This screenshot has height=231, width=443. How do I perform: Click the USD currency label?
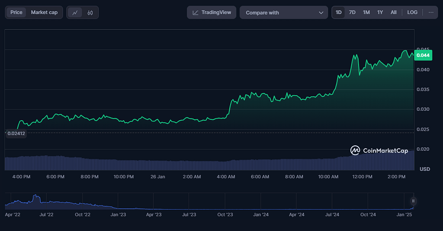pyautogui.click(x=424, y=169)
